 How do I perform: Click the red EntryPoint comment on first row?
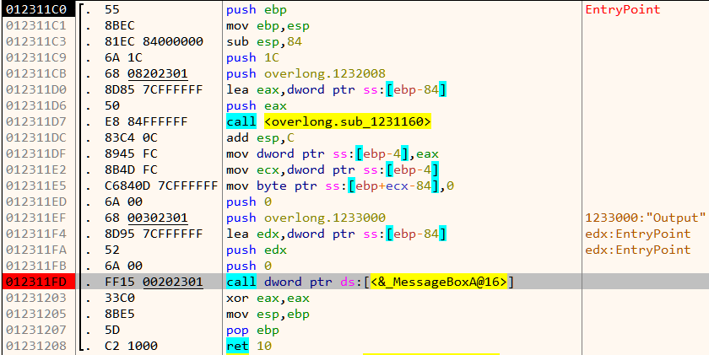(x=623, y=9)
